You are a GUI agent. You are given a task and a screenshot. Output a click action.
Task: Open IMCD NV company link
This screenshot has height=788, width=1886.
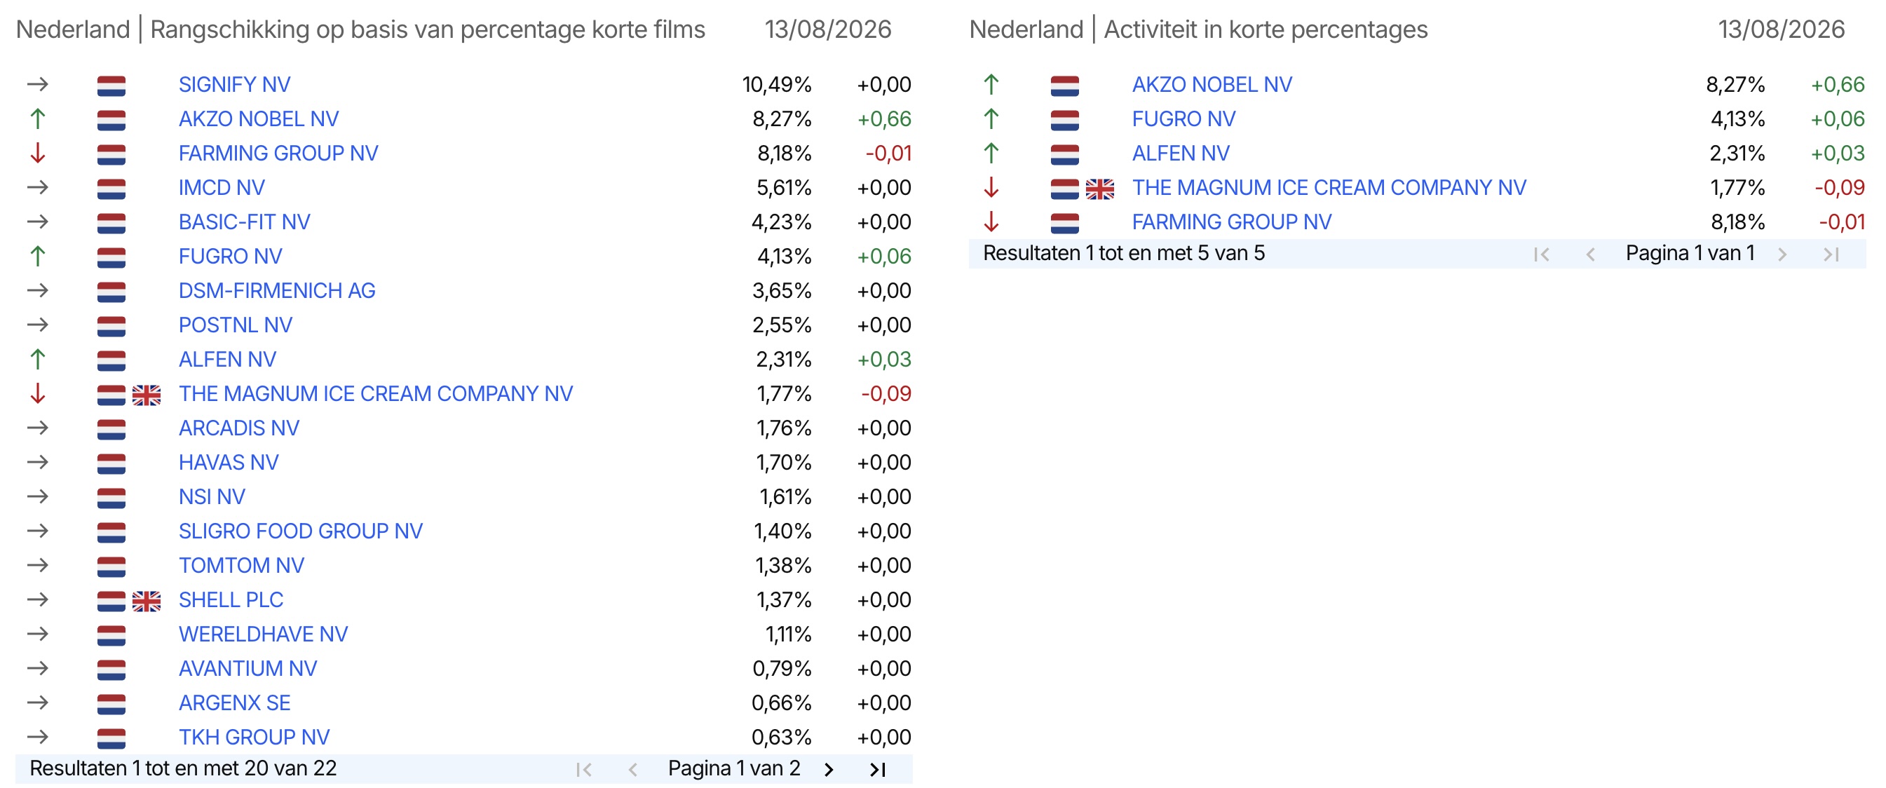(x=222, y=187)
